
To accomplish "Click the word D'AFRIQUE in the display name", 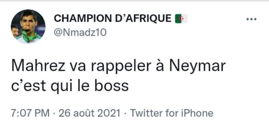I will (143, 19).
